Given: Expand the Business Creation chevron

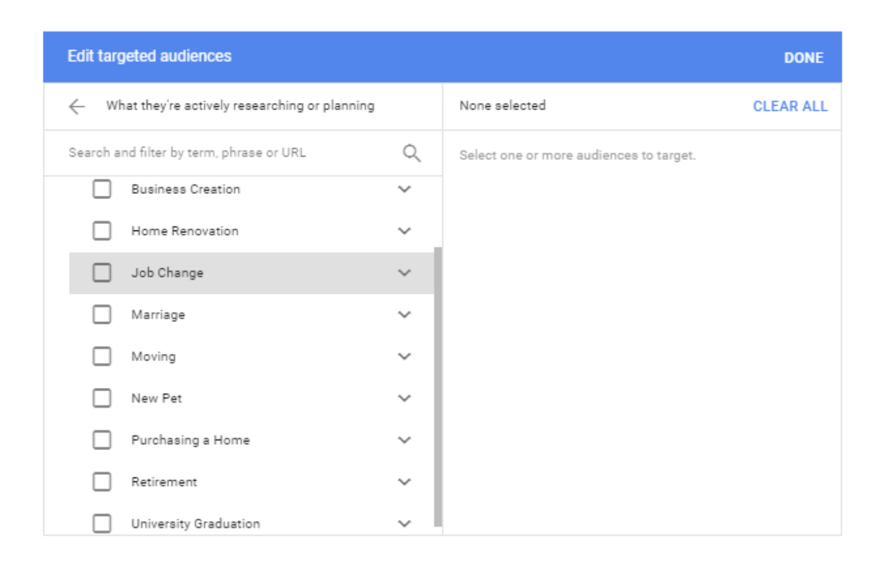Looking at the screenshot, I should (404, 189).
